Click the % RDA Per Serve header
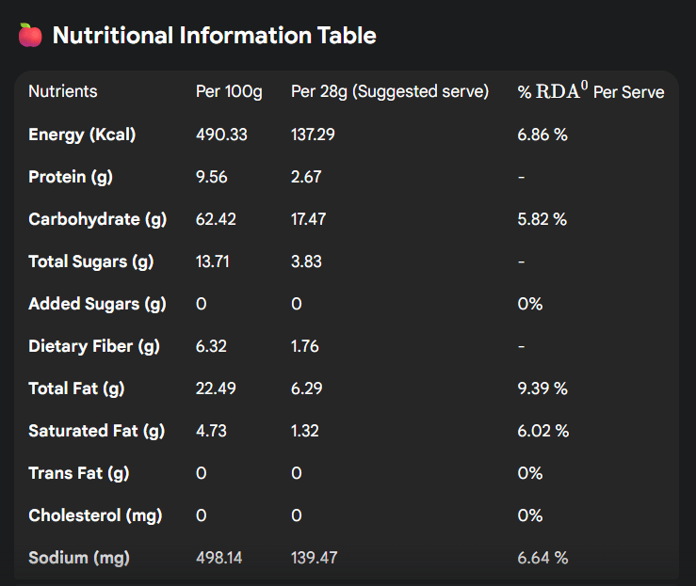 tap(591, 91)
